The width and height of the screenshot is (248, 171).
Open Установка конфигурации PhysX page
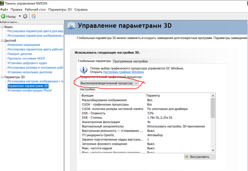pyautogui.click(x=29, y=90)
